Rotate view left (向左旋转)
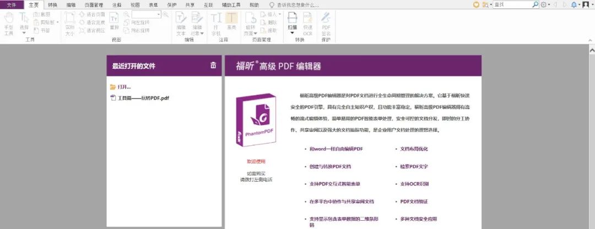595x229 pixels. pos(137,23)
